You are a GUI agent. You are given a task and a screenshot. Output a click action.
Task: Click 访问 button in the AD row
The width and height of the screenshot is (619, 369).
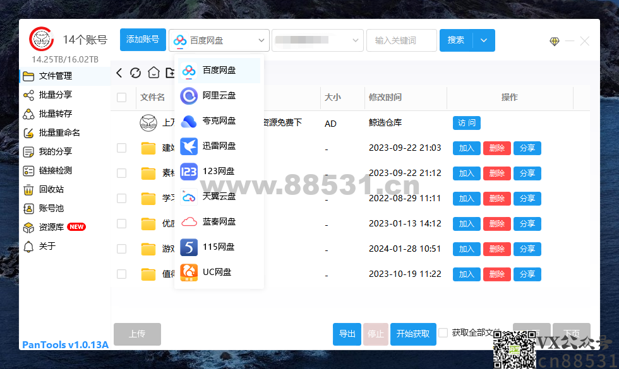(x=467, y=122)
